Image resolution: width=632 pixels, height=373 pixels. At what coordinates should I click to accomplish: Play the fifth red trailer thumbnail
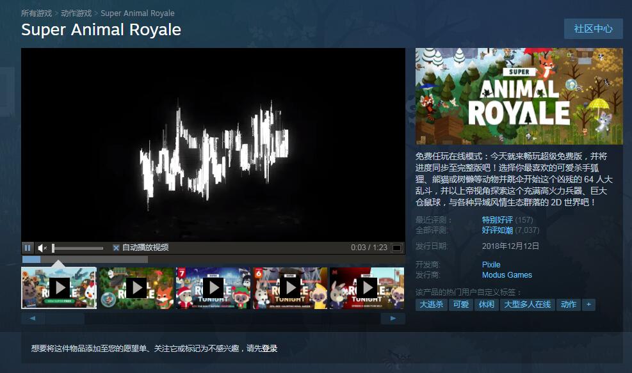click(367, 288)
